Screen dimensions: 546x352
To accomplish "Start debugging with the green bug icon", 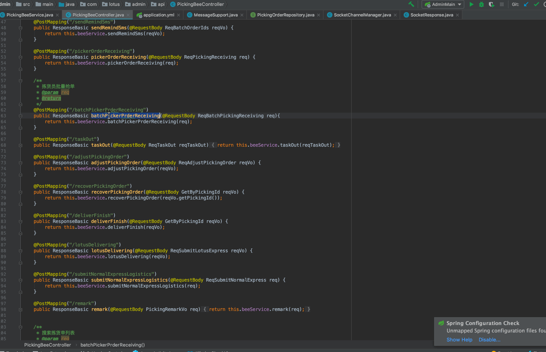I will 481,4.
